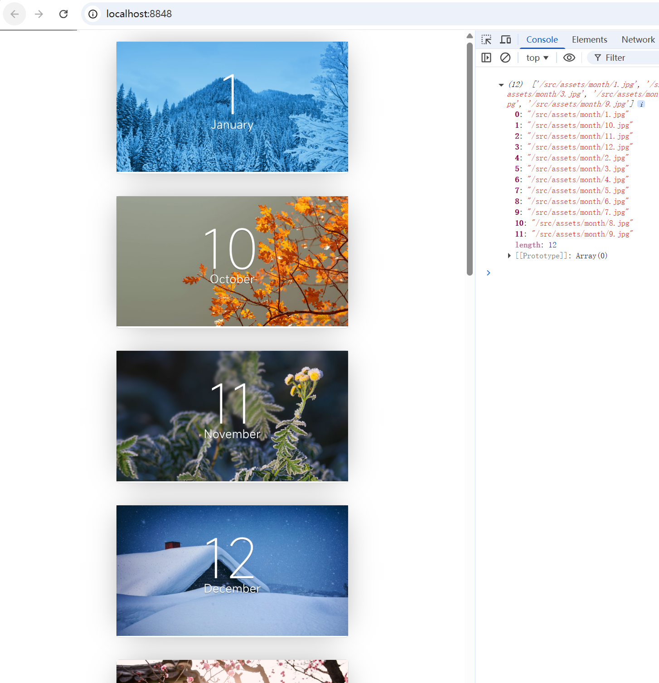Open the January month card
This screenshot has width=659, height=683.
tap(232, 107)
